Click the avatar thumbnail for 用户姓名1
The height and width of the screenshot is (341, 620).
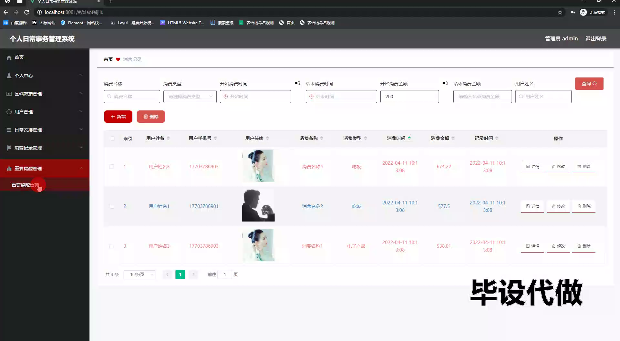[x=258, y=205]
